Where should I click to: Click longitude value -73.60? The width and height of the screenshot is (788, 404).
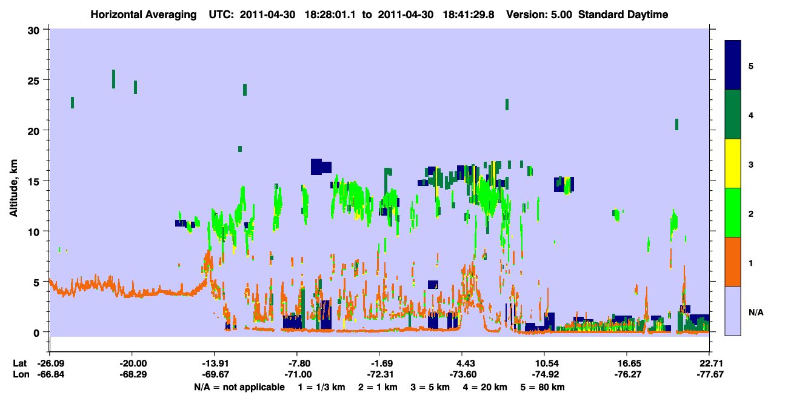(x=462, y=374)
